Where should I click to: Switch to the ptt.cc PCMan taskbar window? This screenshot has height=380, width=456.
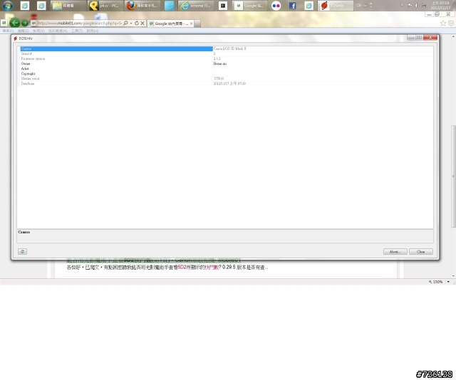[105, 6]
